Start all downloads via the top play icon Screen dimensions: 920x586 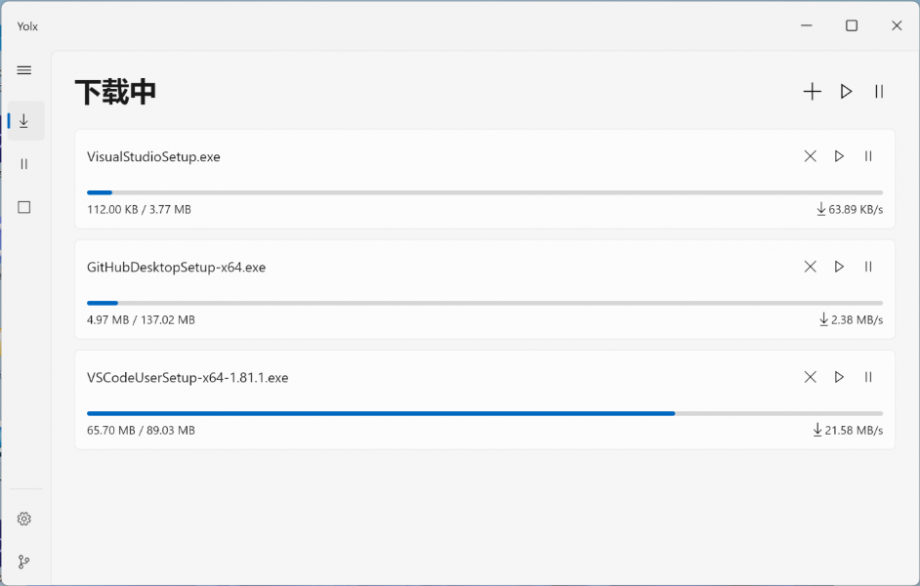coord(846,91)
